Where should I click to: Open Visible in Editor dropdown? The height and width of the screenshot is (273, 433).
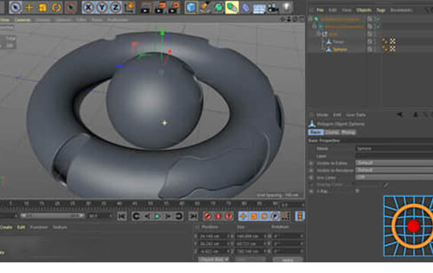394,163
